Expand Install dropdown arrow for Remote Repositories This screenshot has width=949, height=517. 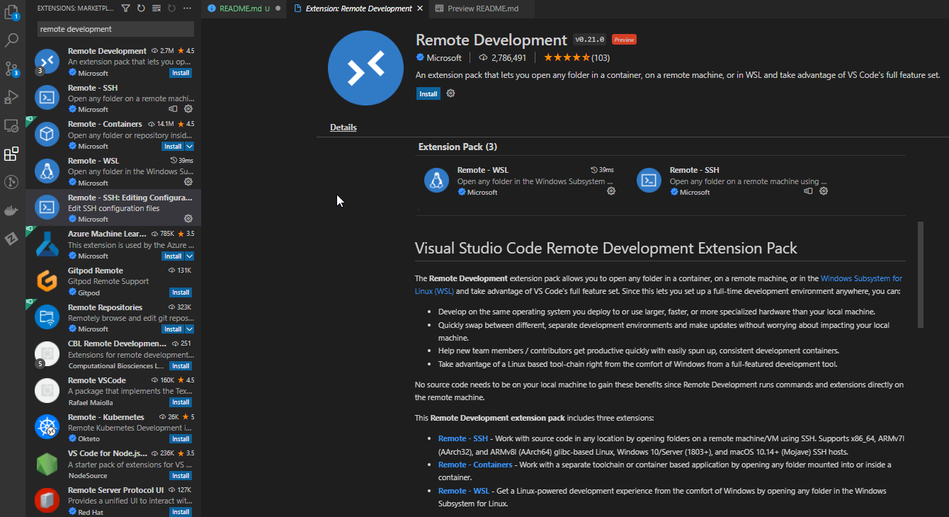(x=189, y=329)
